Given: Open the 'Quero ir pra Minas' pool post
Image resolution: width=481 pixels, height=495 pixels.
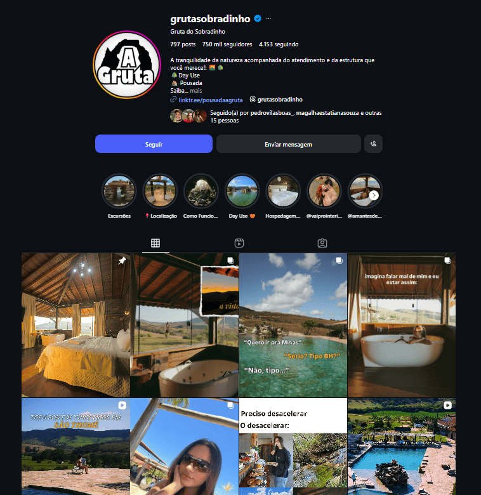Looking at the screenshot, I should 293,325.
